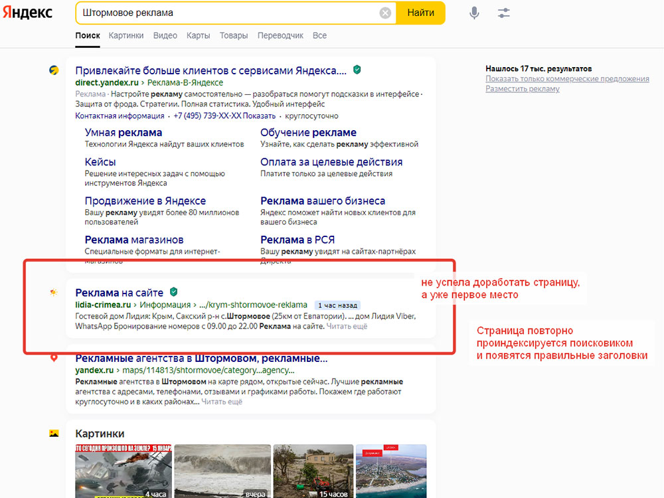This screenshot has height=498, width=664.
Task: Open the Умная реклама sitelink
Action: 124,133
